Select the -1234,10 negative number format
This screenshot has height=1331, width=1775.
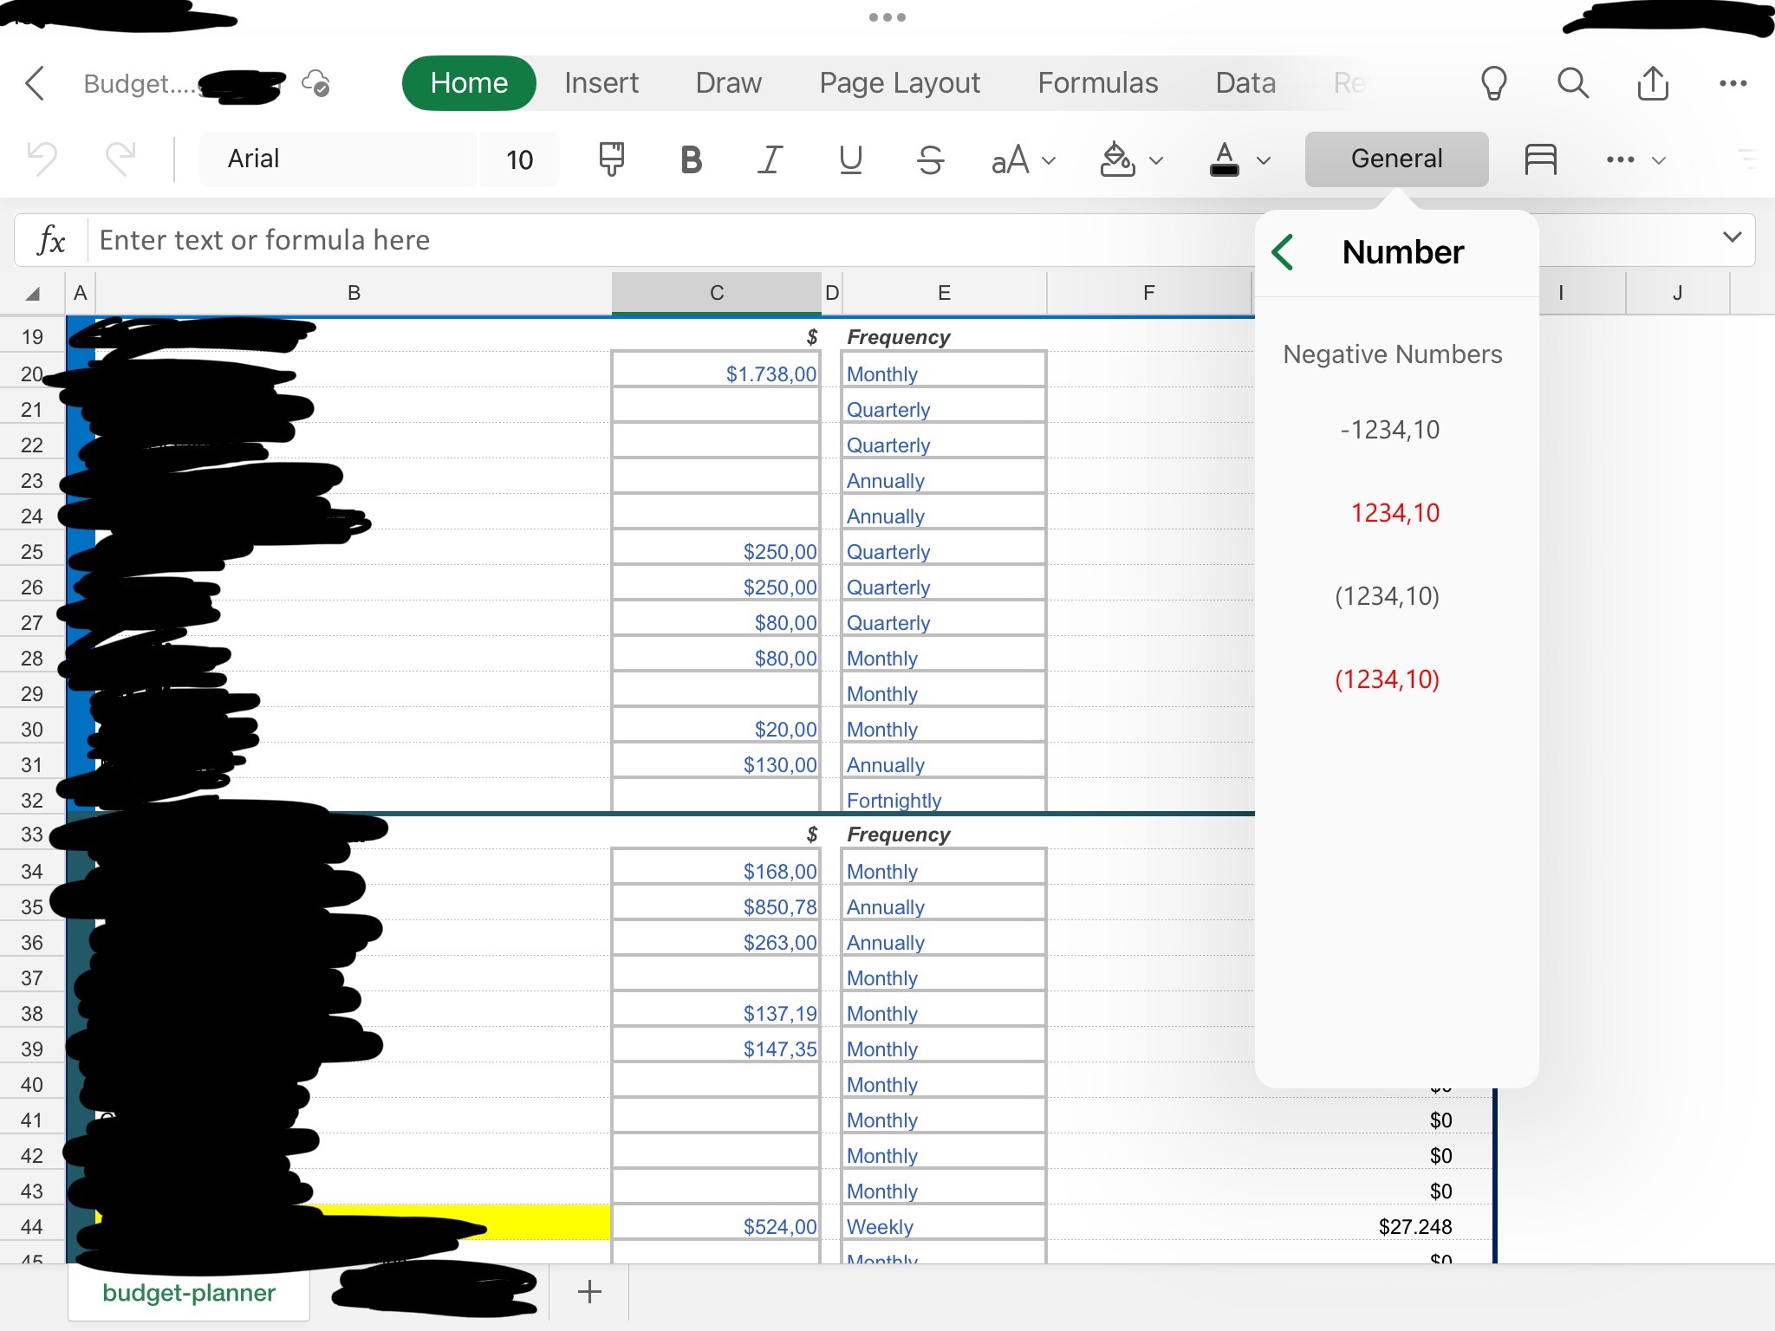point(1389,430)
